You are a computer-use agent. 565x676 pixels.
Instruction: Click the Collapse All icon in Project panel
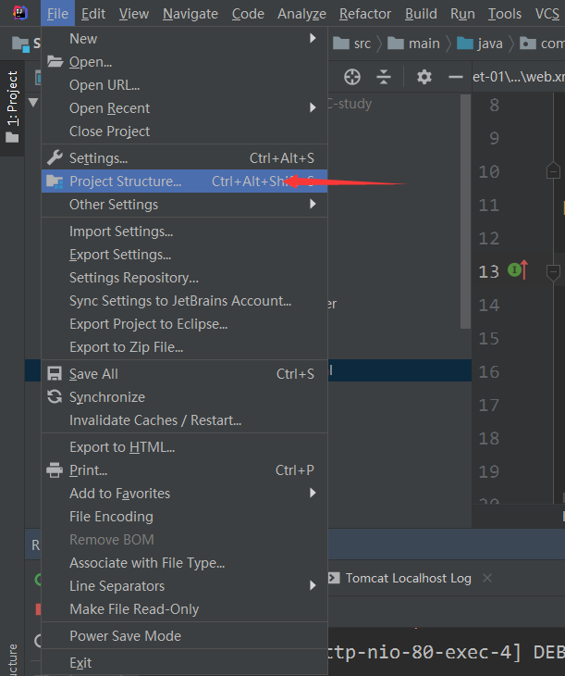point(384,77)
